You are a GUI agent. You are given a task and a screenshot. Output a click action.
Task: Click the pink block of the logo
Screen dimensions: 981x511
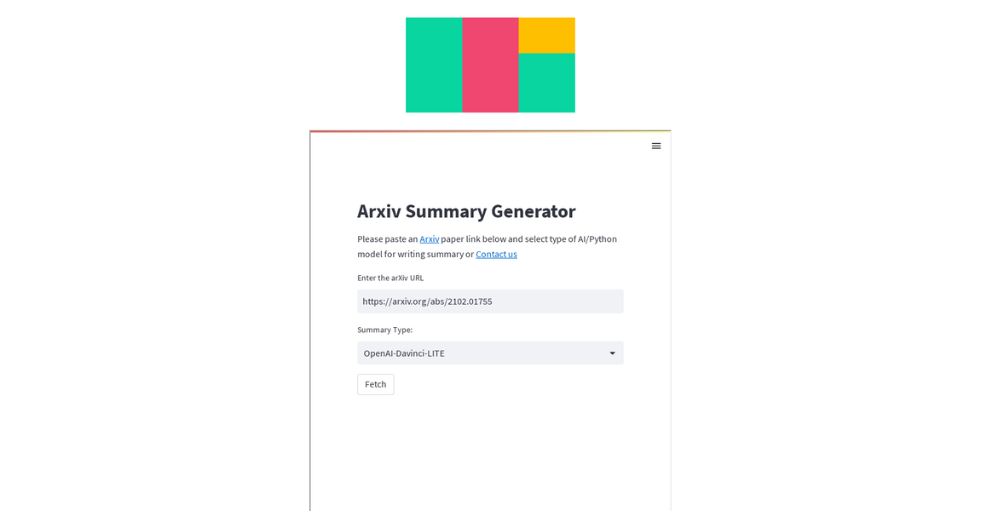pos(490,64)
